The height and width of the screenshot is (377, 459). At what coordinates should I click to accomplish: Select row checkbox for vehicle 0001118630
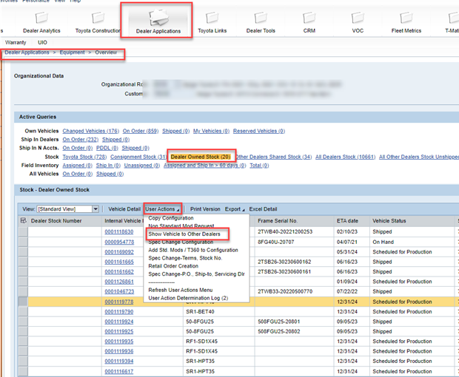(23, 232)
